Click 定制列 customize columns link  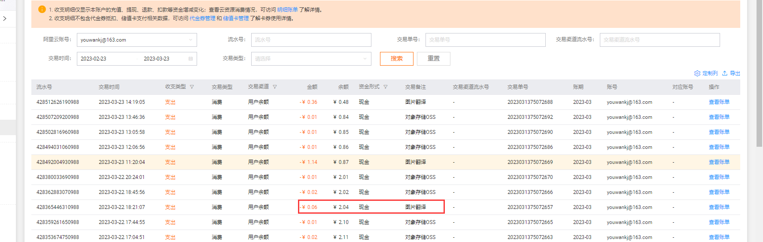coord(710,73)
